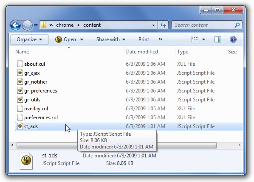Click the date cell of overlay.xul row
254x182 pixels.
[145, 109]
